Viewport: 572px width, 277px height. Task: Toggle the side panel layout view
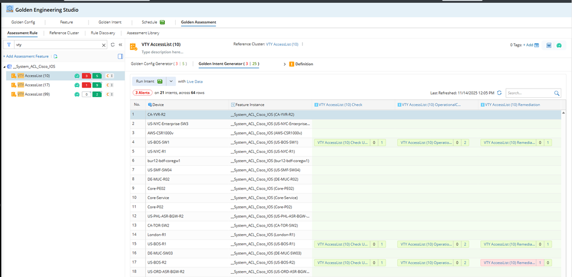click(x=120, y=56)
